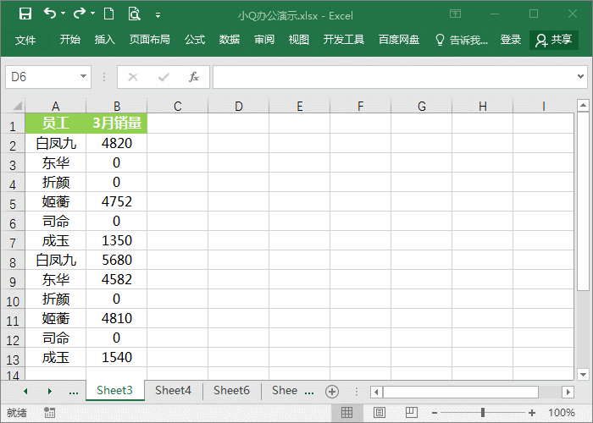The height and width of the screenshot is (423, 593).
Task: Switch to Sheet6 tab
Action: pos(231,390)
